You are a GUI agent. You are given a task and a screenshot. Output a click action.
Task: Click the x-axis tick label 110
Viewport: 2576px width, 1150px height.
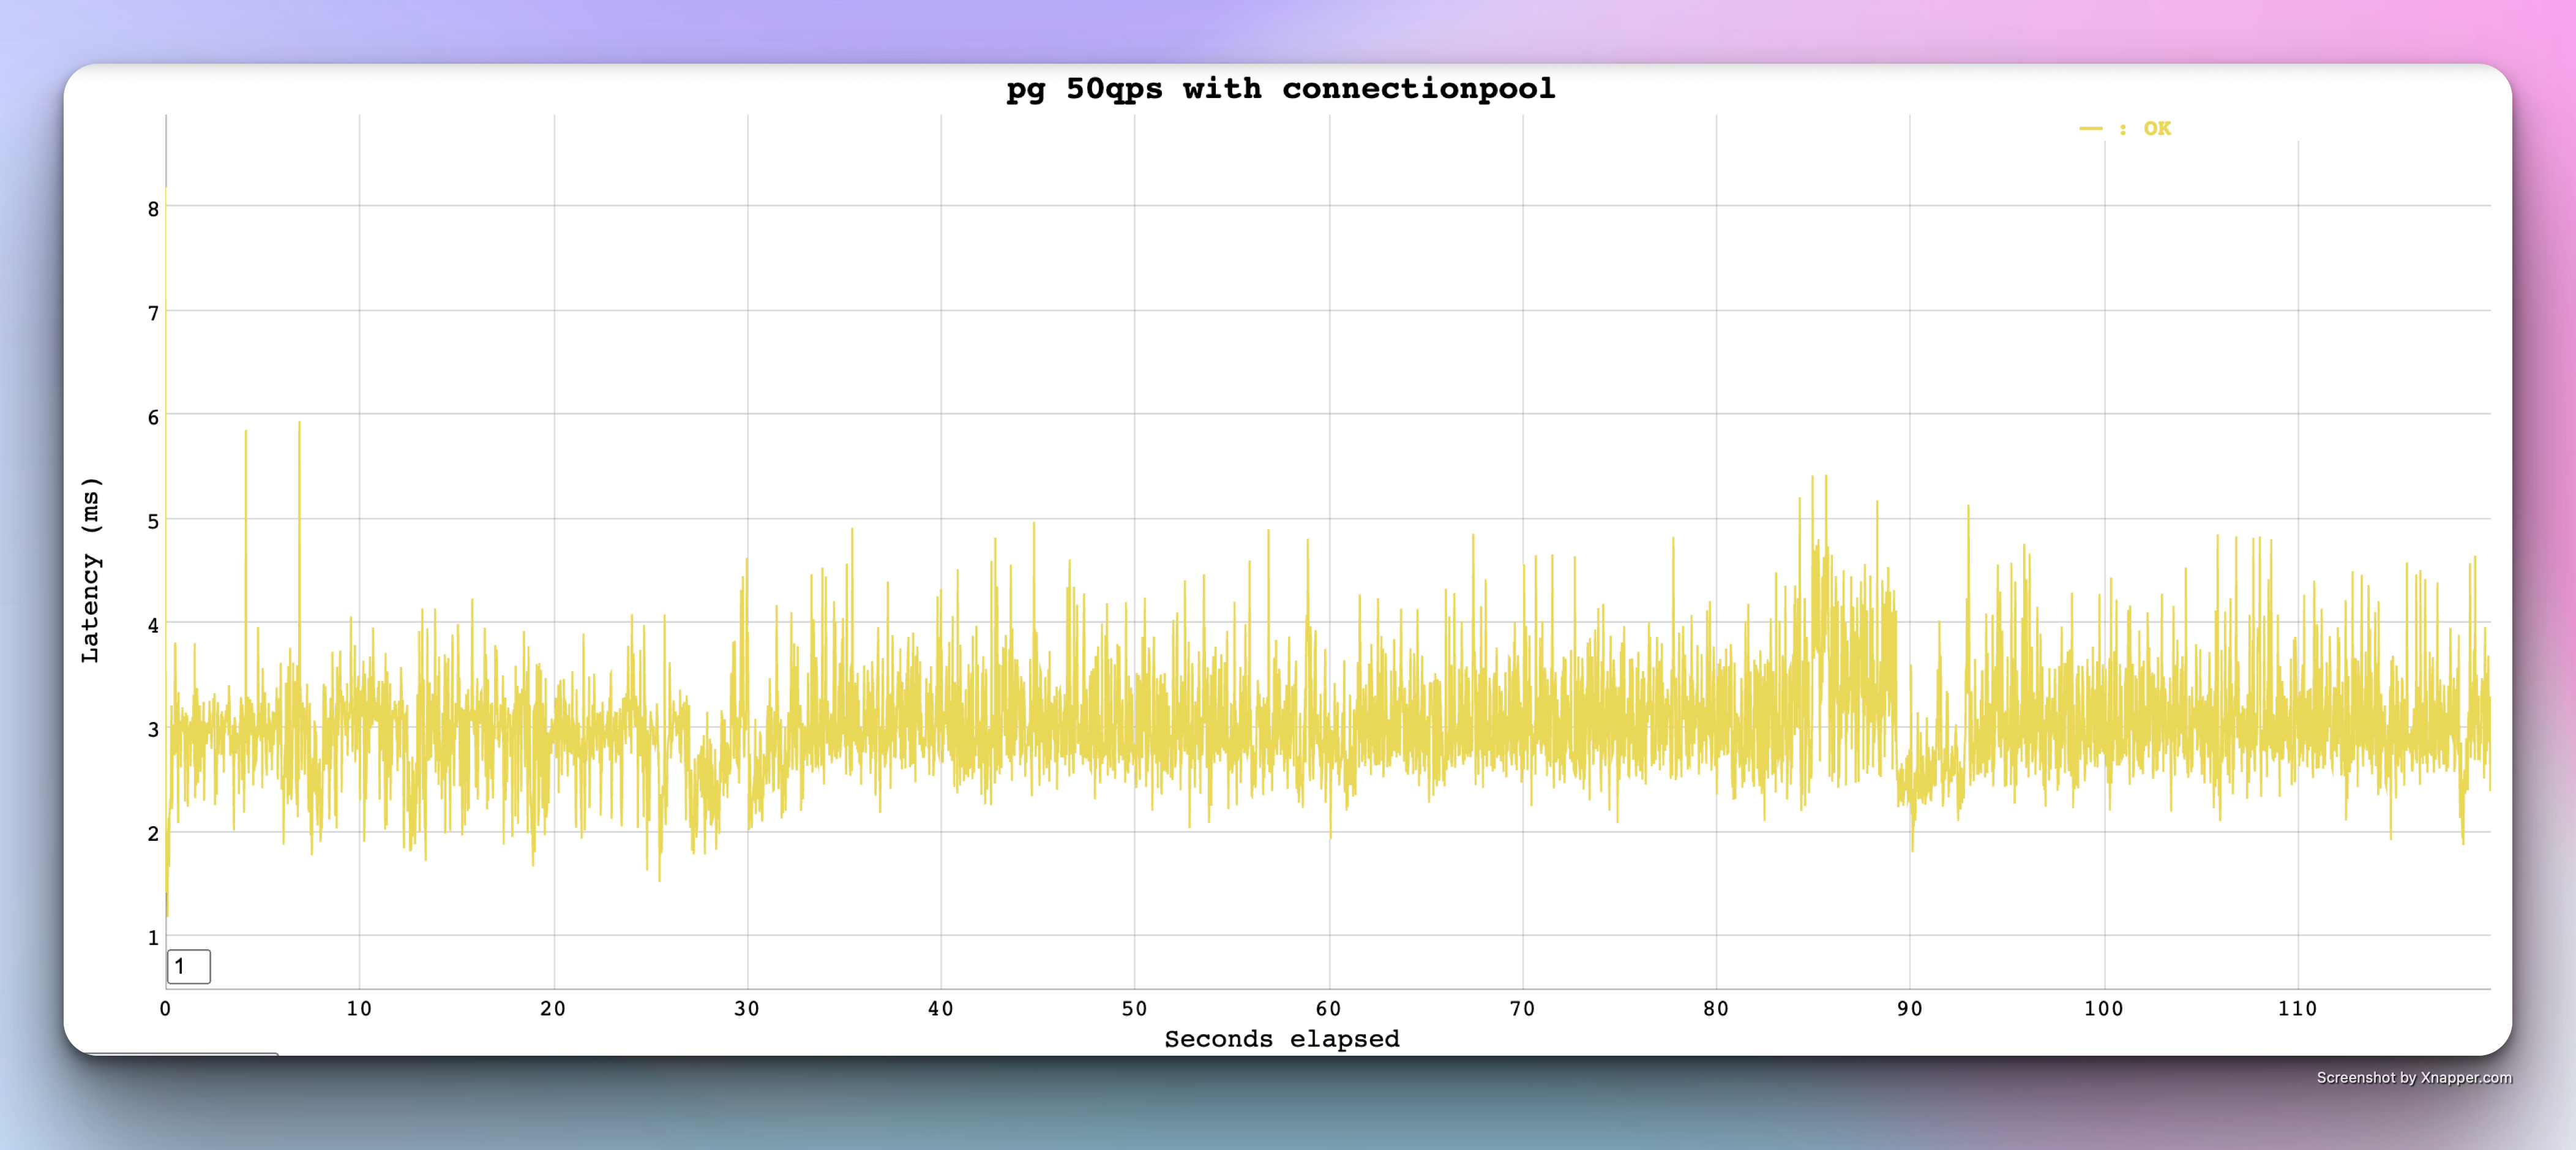(2298, 1008)
